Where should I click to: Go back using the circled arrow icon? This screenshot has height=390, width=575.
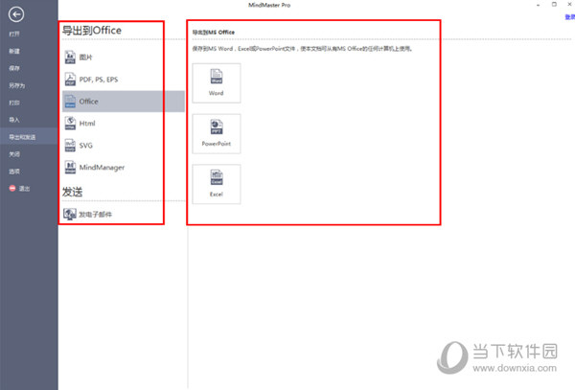(16, 14)
